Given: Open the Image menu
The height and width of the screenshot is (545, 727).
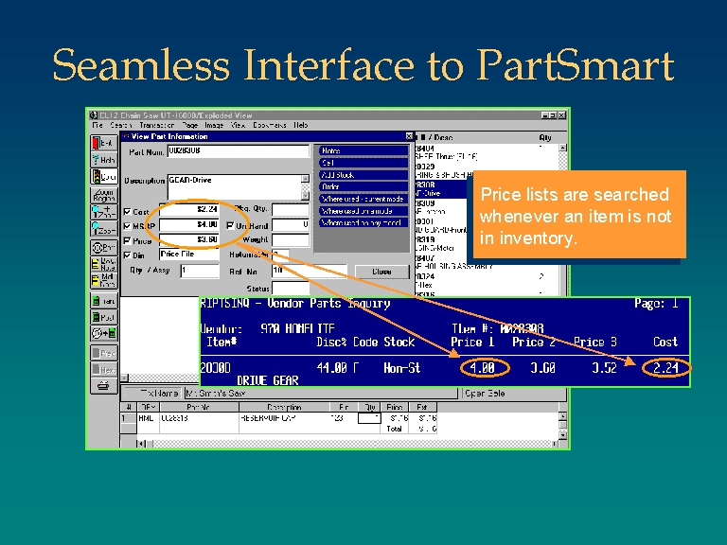Looking at the screenshot, I should (x=214, y=125).
